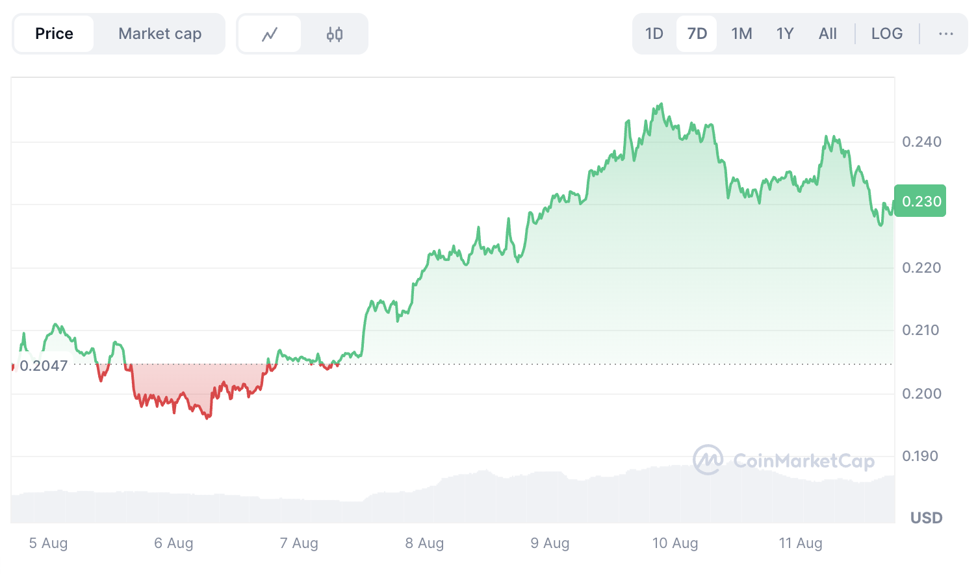Switch to line chart view
The image size is (976, 574).
point(270,34)
